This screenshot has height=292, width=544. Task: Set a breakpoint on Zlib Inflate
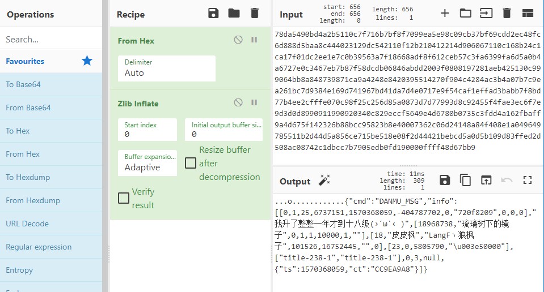(x=254, y=103)
